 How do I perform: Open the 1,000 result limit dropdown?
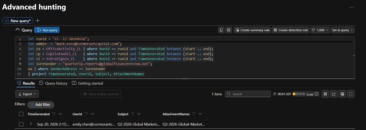(320, 30)
